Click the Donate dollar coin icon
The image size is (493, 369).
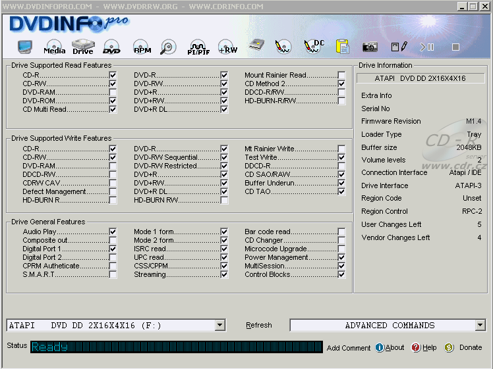449,347
